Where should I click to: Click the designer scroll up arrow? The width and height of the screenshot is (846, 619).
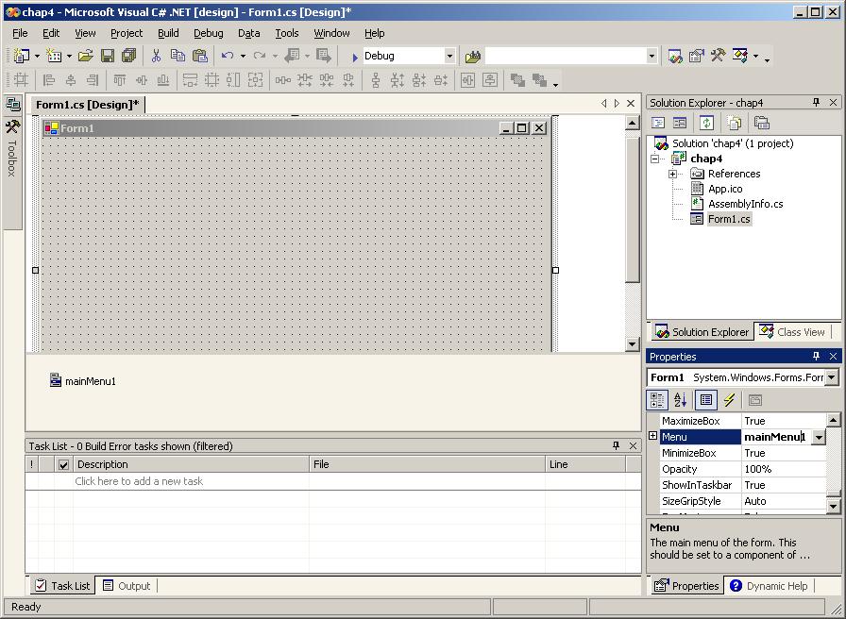632,123
